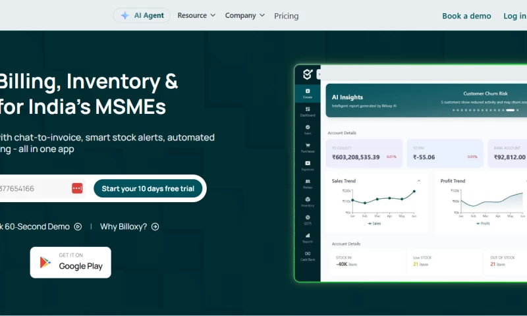Screen dimensions: 527x316
Task: Click the Billoxy logo in dashboard sidebar
Action: point(307,74)
